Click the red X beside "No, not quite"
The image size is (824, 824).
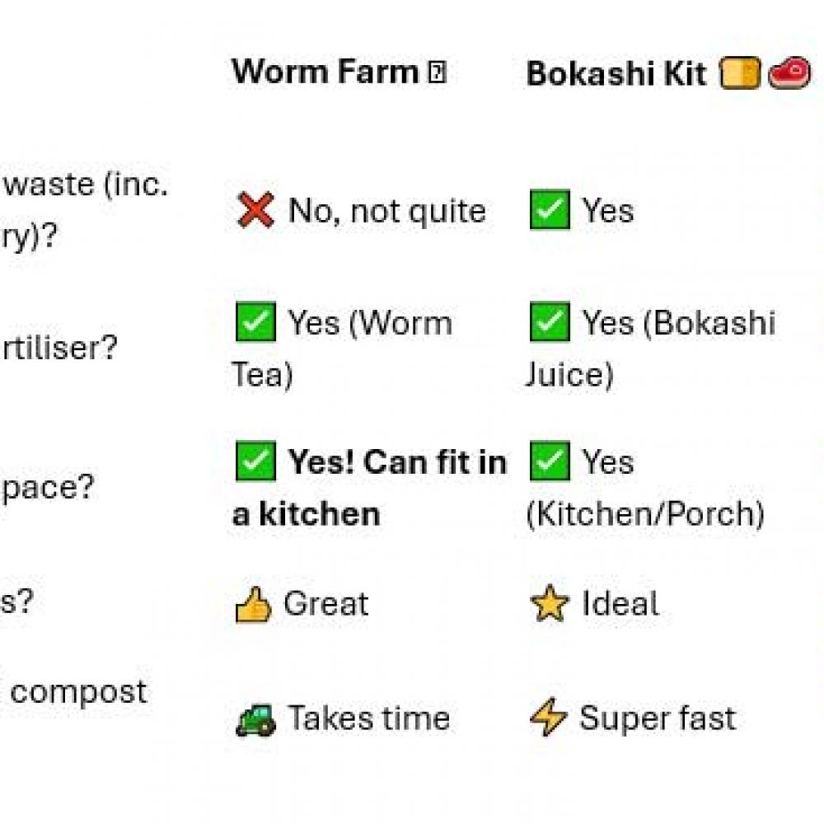[x=255, y=212]
